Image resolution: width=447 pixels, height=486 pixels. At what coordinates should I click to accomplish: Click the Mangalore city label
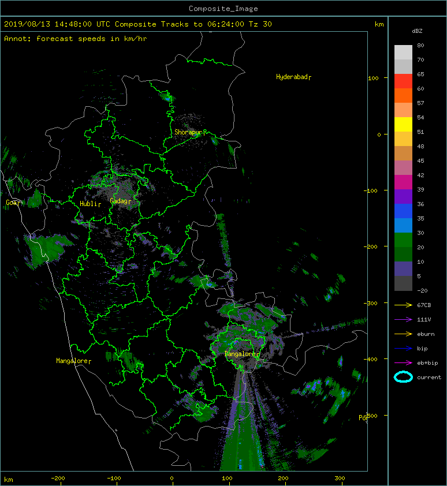(73, 361)
